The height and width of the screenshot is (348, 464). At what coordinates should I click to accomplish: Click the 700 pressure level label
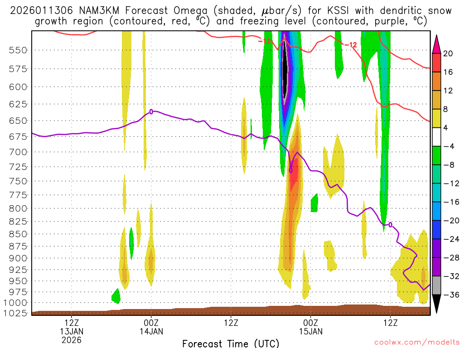pos(18,152)
